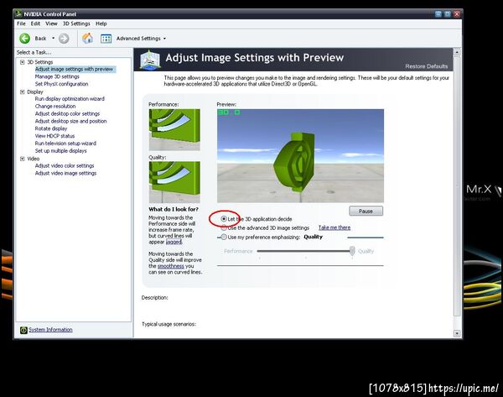Click the System Information icon
Screen dimensions: 503x397
(23, 330)
